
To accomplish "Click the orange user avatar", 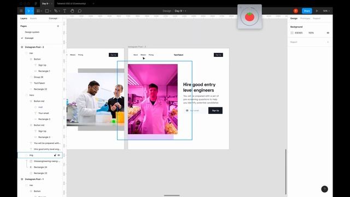I will (x=296, y=11).
